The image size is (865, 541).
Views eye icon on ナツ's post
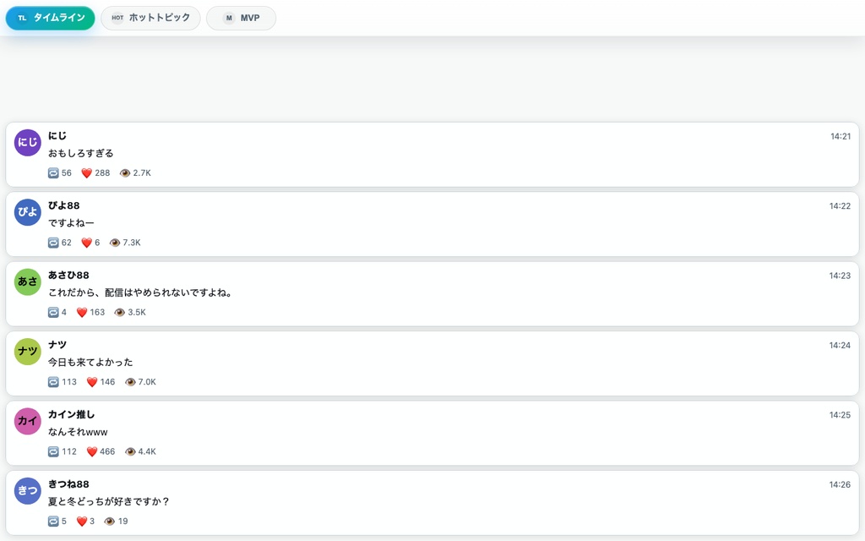(130, 381)
